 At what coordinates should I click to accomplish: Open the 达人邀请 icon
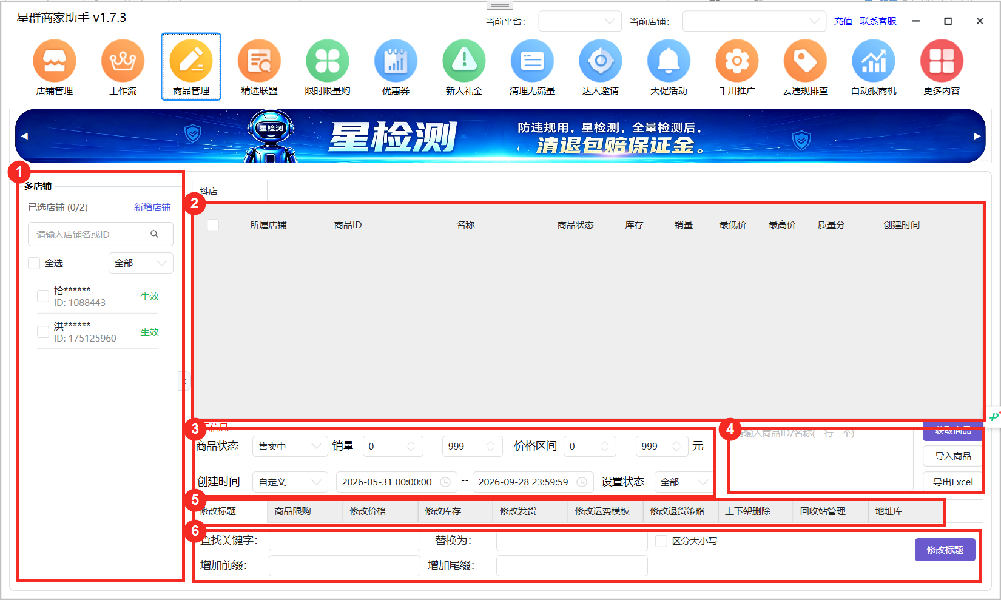(601, 61)
